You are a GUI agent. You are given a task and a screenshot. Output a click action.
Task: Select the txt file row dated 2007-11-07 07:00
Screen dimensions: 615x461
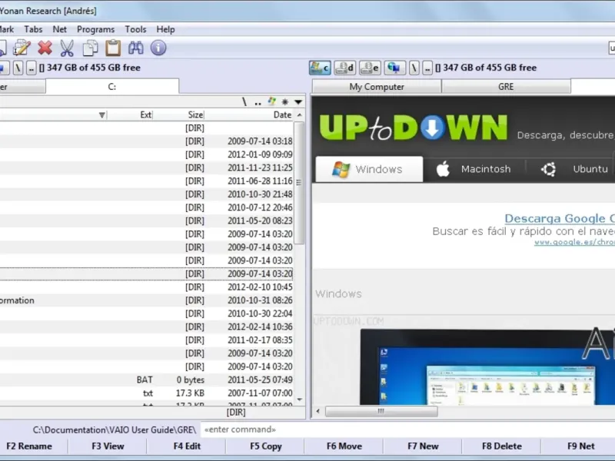pyautogui.click(x=146, y=393)
